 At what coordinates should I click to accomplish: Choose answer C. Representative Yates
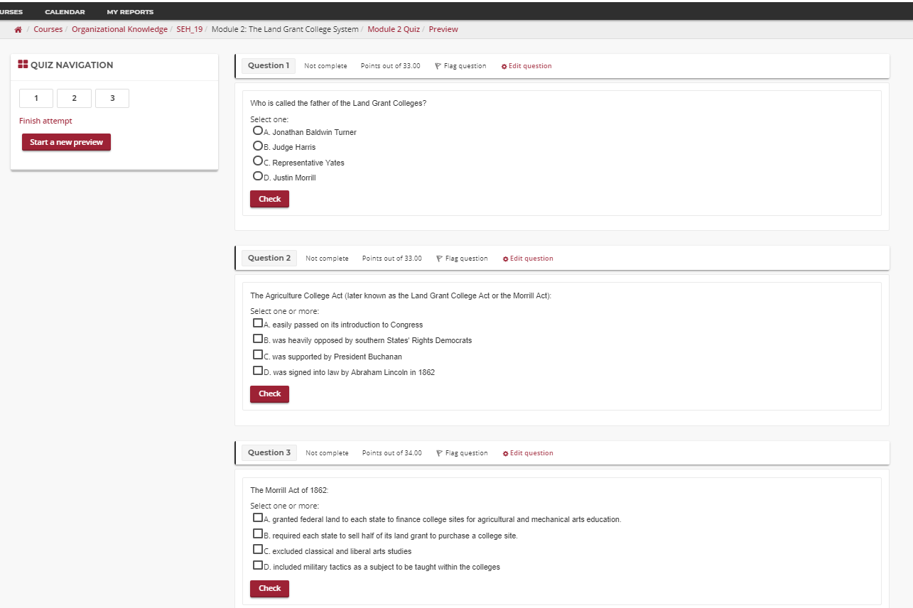coord(257,161)
